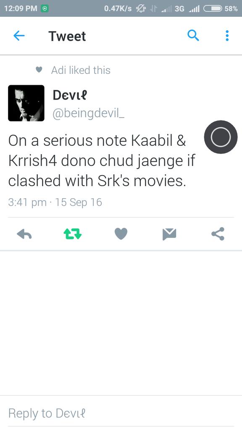Tap the battery indicator in status bar

[x=213, y=9]
